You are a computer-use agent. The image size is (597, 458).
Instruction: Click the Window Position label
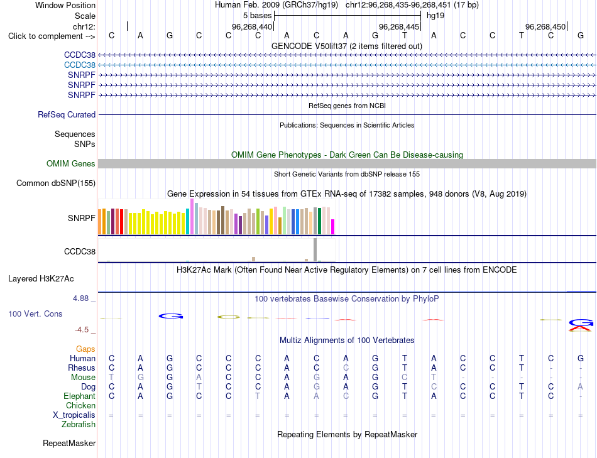tap(65, 5)
